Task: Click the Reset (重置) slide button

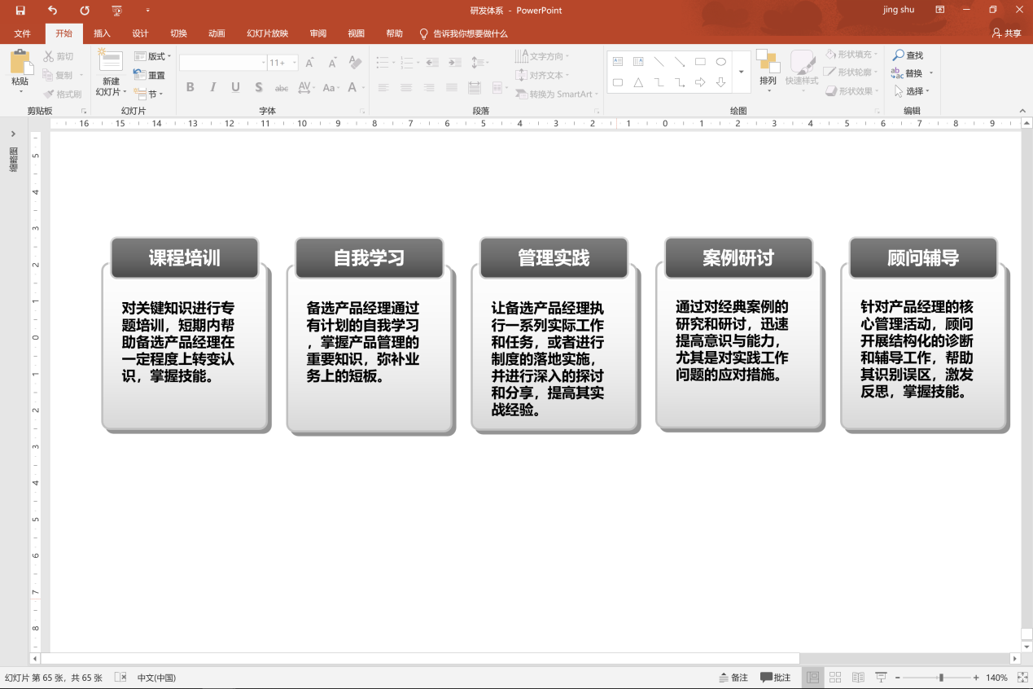Action: coord(150,75)
